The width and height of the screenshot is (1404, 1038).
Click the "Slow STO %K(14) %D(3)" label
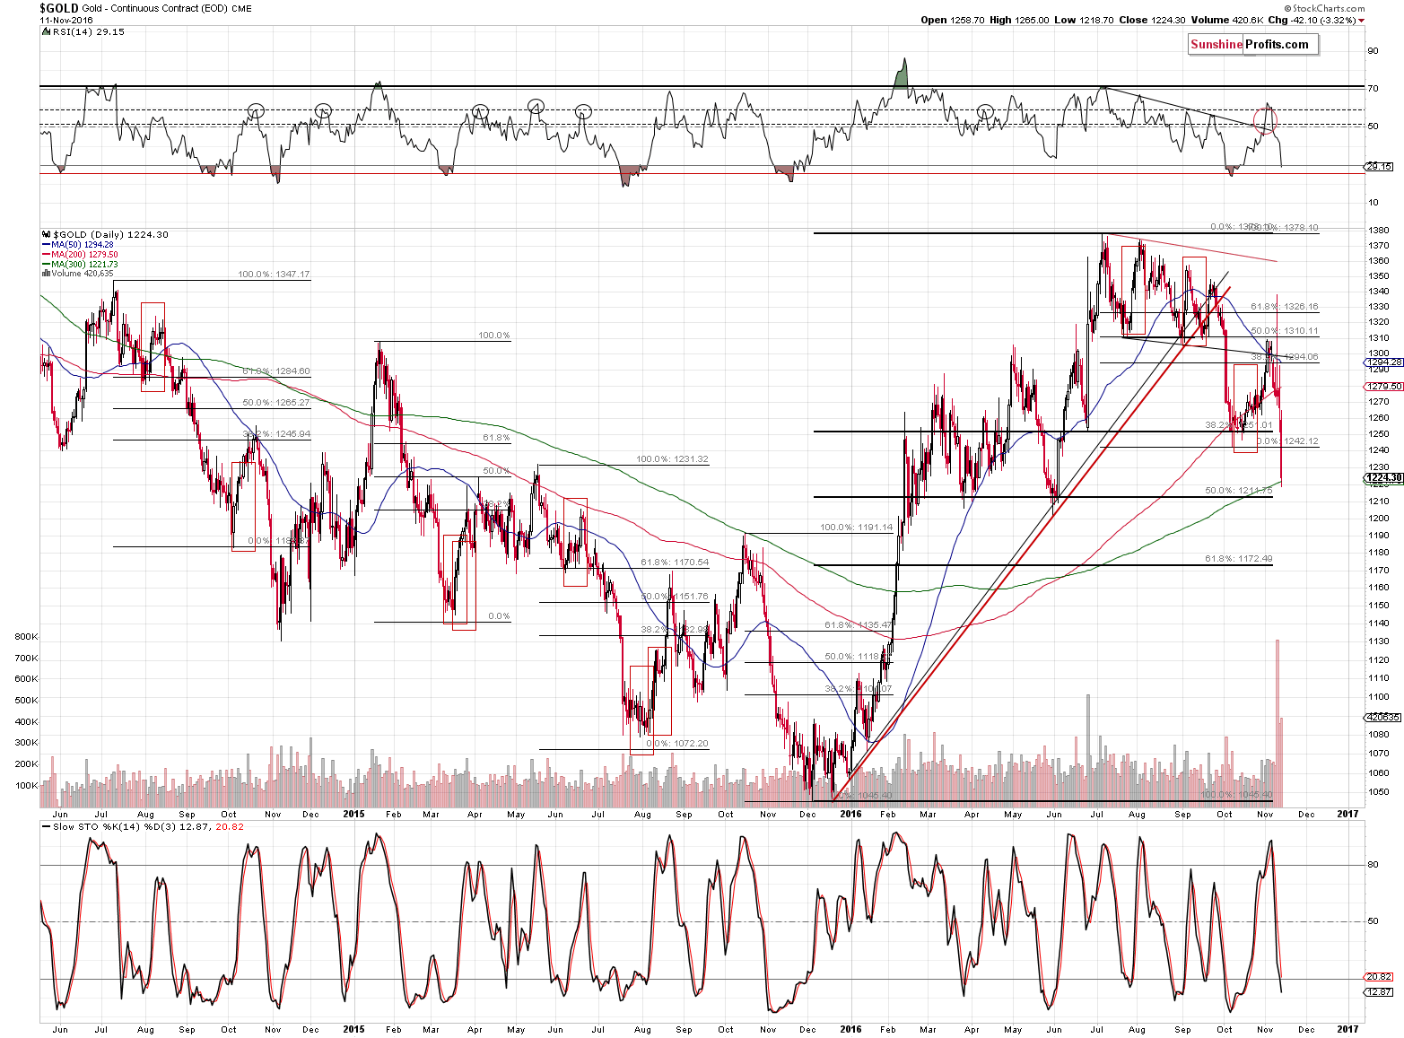113,826
